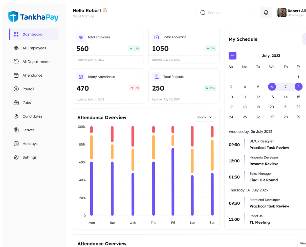
Task: Click the Settings gear icon in sidebar
Action: coord(16,157)
